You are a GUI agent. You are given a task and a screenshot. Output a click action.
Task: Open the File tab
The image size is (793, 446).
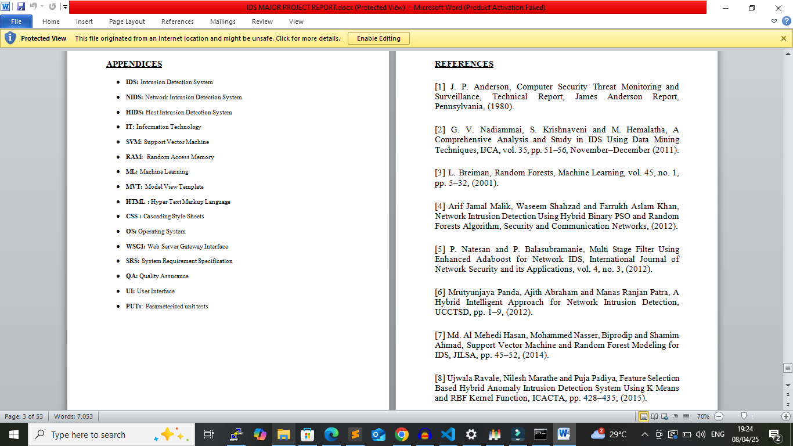click(16, 21)
